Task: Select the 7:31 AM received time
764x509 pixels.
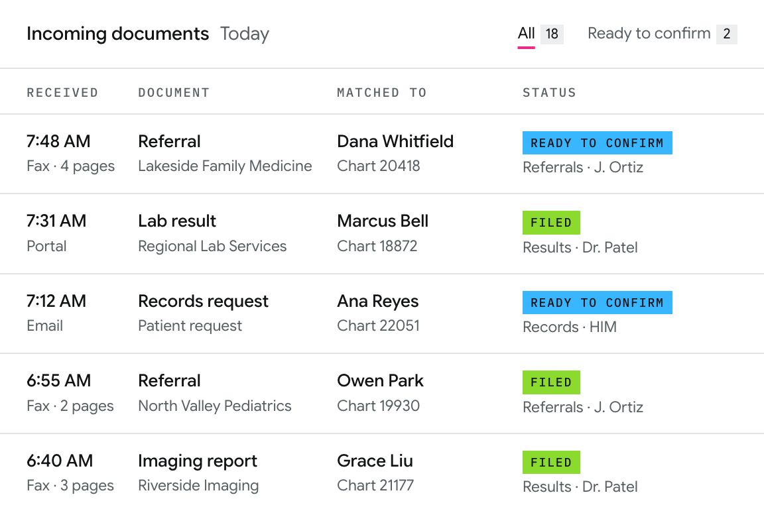Action: [x=56, y=221]
